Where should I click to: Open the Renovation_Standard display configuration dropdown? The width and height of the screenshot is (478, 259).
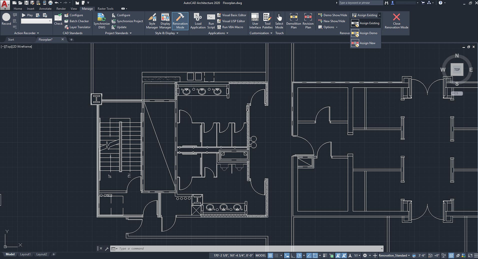coord(392,256)
